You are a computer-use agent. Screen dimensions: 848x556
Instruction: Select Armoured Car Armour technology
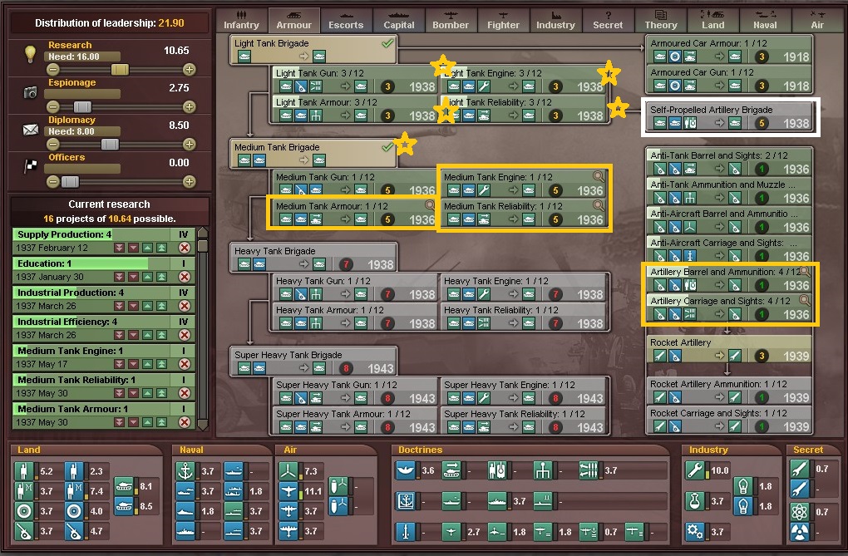point(730,50)
